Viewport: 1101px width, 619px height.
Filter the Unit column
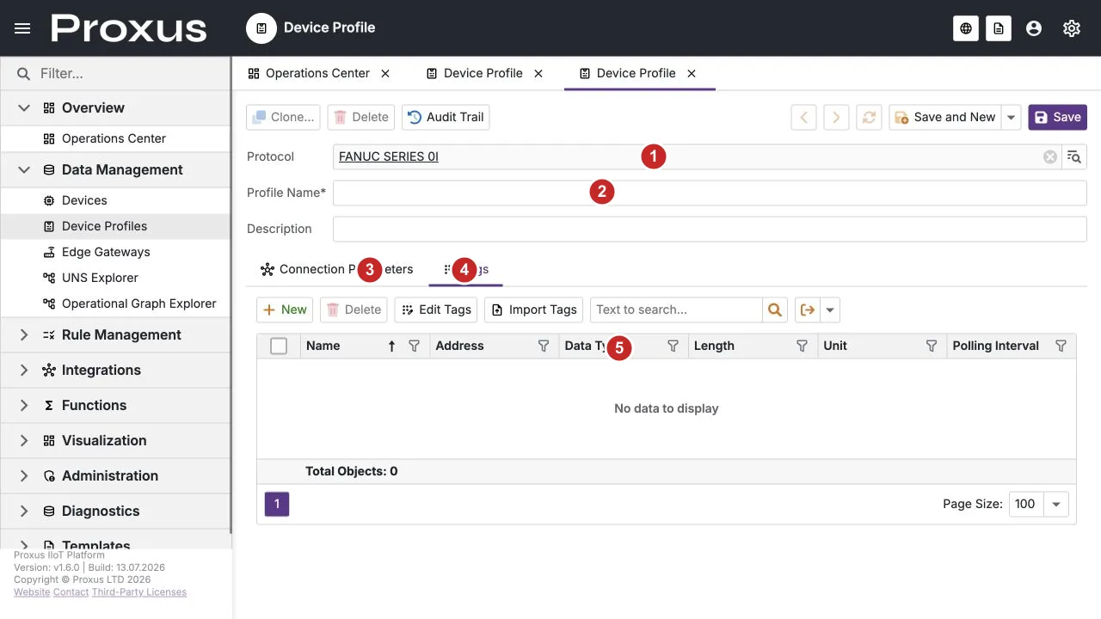point(932,346)
